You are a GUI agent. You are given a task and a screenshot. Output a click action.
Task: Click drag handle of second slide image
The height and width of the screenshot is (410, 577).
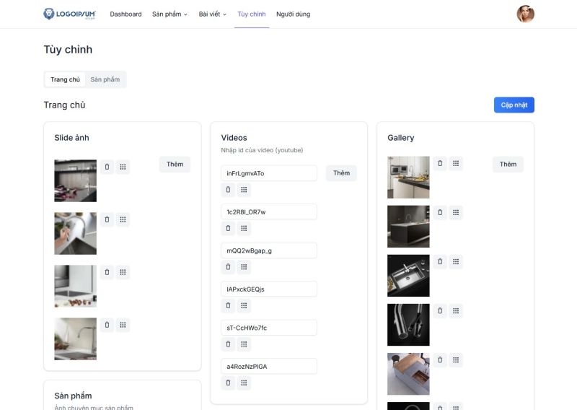point(123,219)
